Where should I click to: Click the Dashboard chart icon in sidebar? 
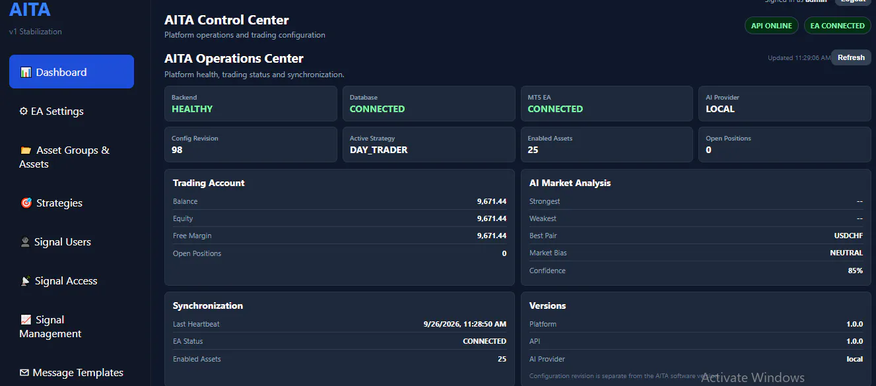26,73
